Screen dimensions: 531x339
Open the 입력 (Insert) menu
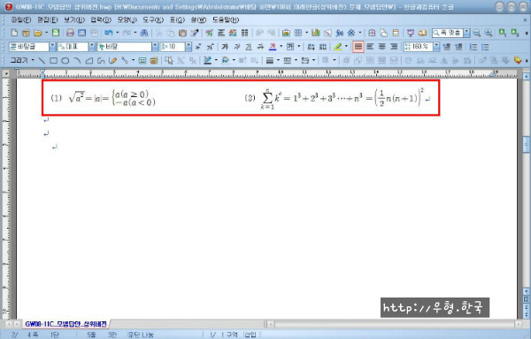[x=101, y=20]
